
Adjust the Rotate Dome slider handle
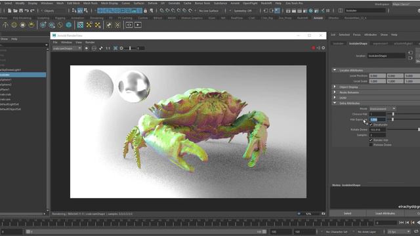click(x=419, y=130)
